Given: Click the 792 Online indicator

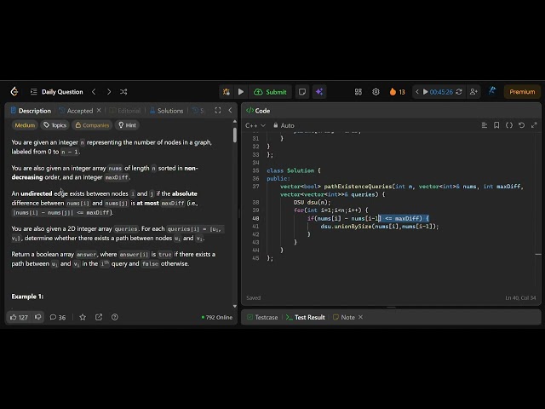Looking at the screenshot, I should (217, 317).
